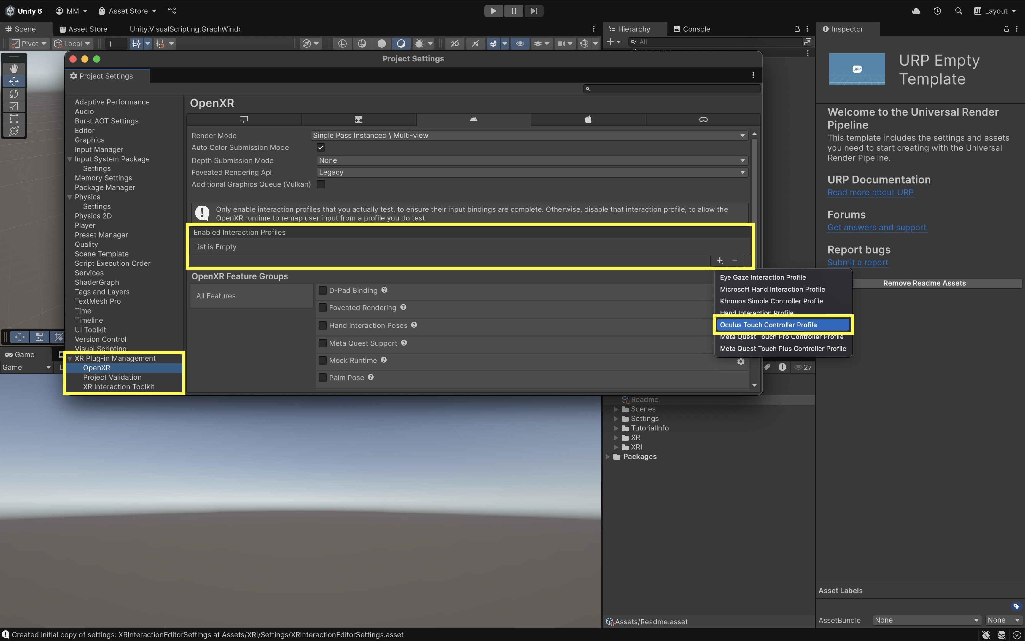Enable Meta Quest Support checkbox
This screenshot has height=641, width=1025.
point(323,343)
